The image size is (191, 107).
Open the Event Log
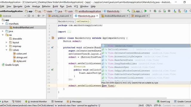163,102
